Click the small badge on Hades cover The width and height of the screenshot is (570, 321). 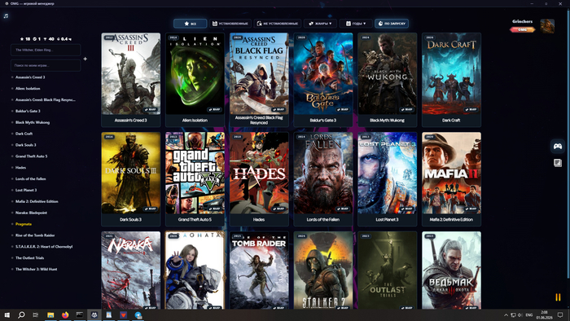click(x=278, y=209)
